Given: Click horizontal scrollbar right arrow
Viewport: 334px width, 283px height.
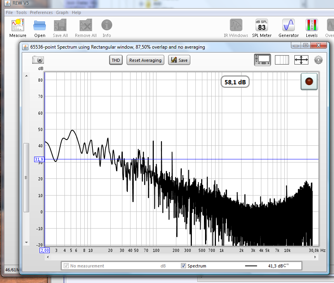Looking at the screenshot, I should tap(315, 257).
